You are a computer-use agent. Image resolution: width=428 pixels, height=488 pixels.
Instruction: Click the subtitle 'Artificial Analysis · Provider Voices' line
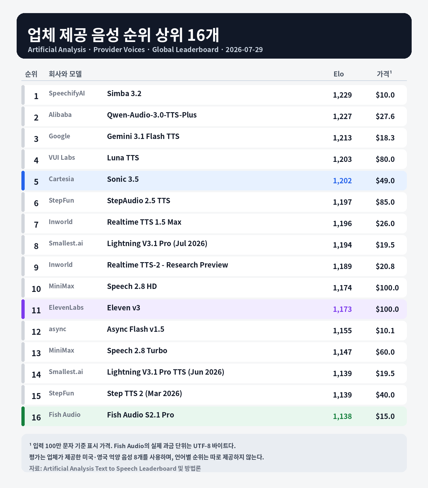click(145, 50)
